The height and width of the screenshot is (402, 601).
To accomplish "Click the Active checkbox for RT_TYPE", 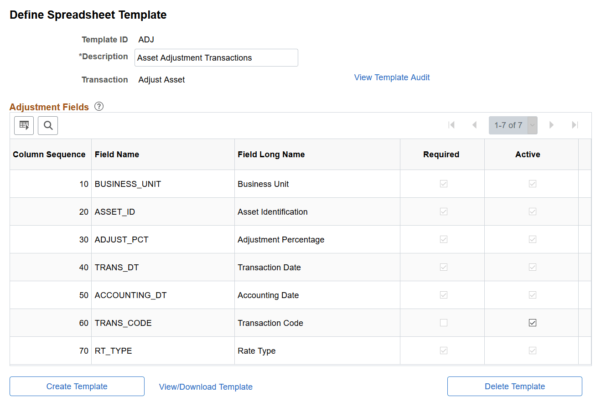I will 532,350.
